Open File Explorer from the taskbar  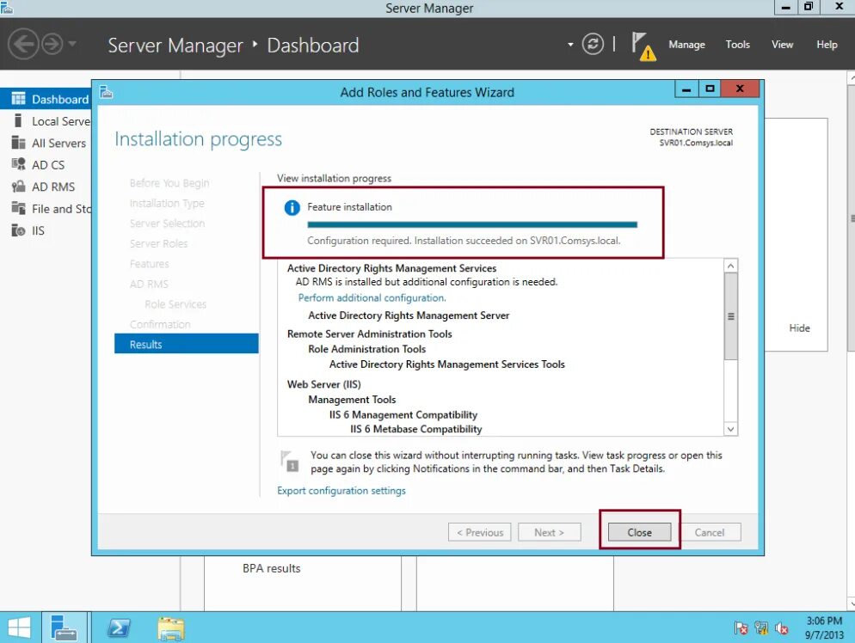pyautogui.click(x=171, y=628)
